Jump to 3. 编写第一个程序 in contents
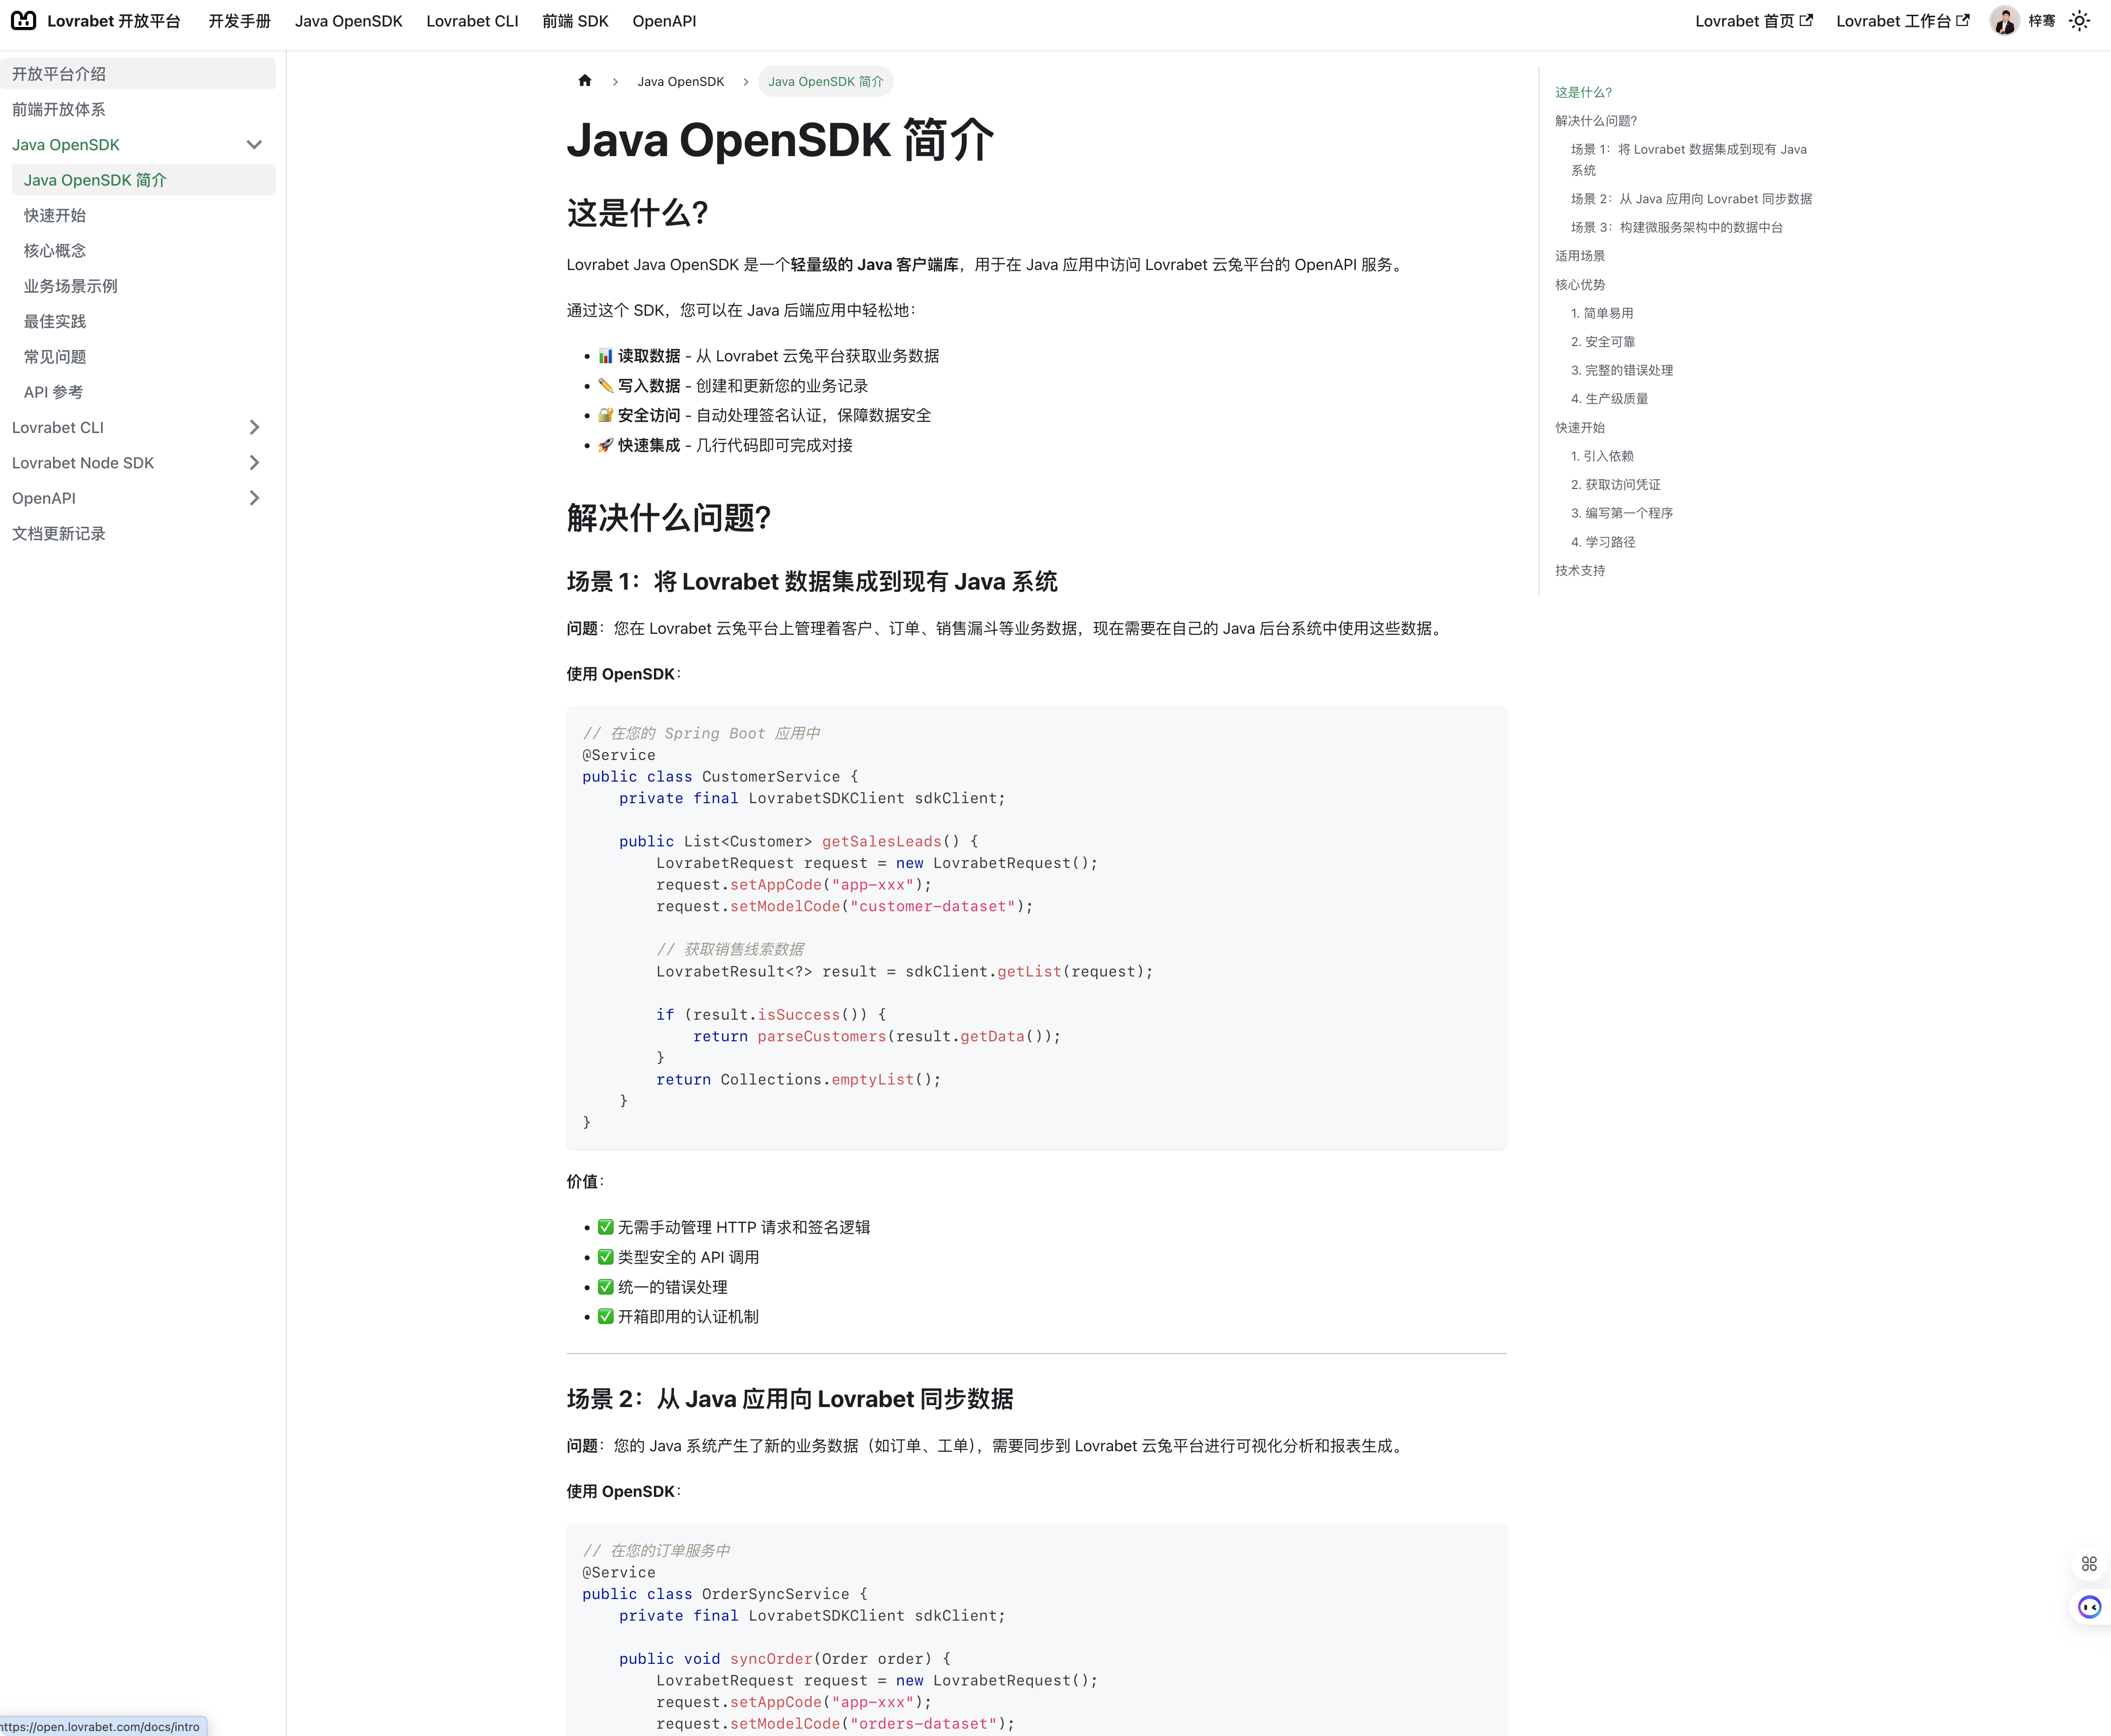 (1622, 513)
